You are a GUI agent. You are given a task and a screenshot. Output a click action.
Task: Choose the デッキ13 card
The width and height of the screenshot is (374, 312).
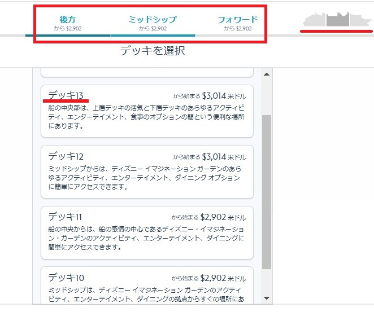point(147,111)
